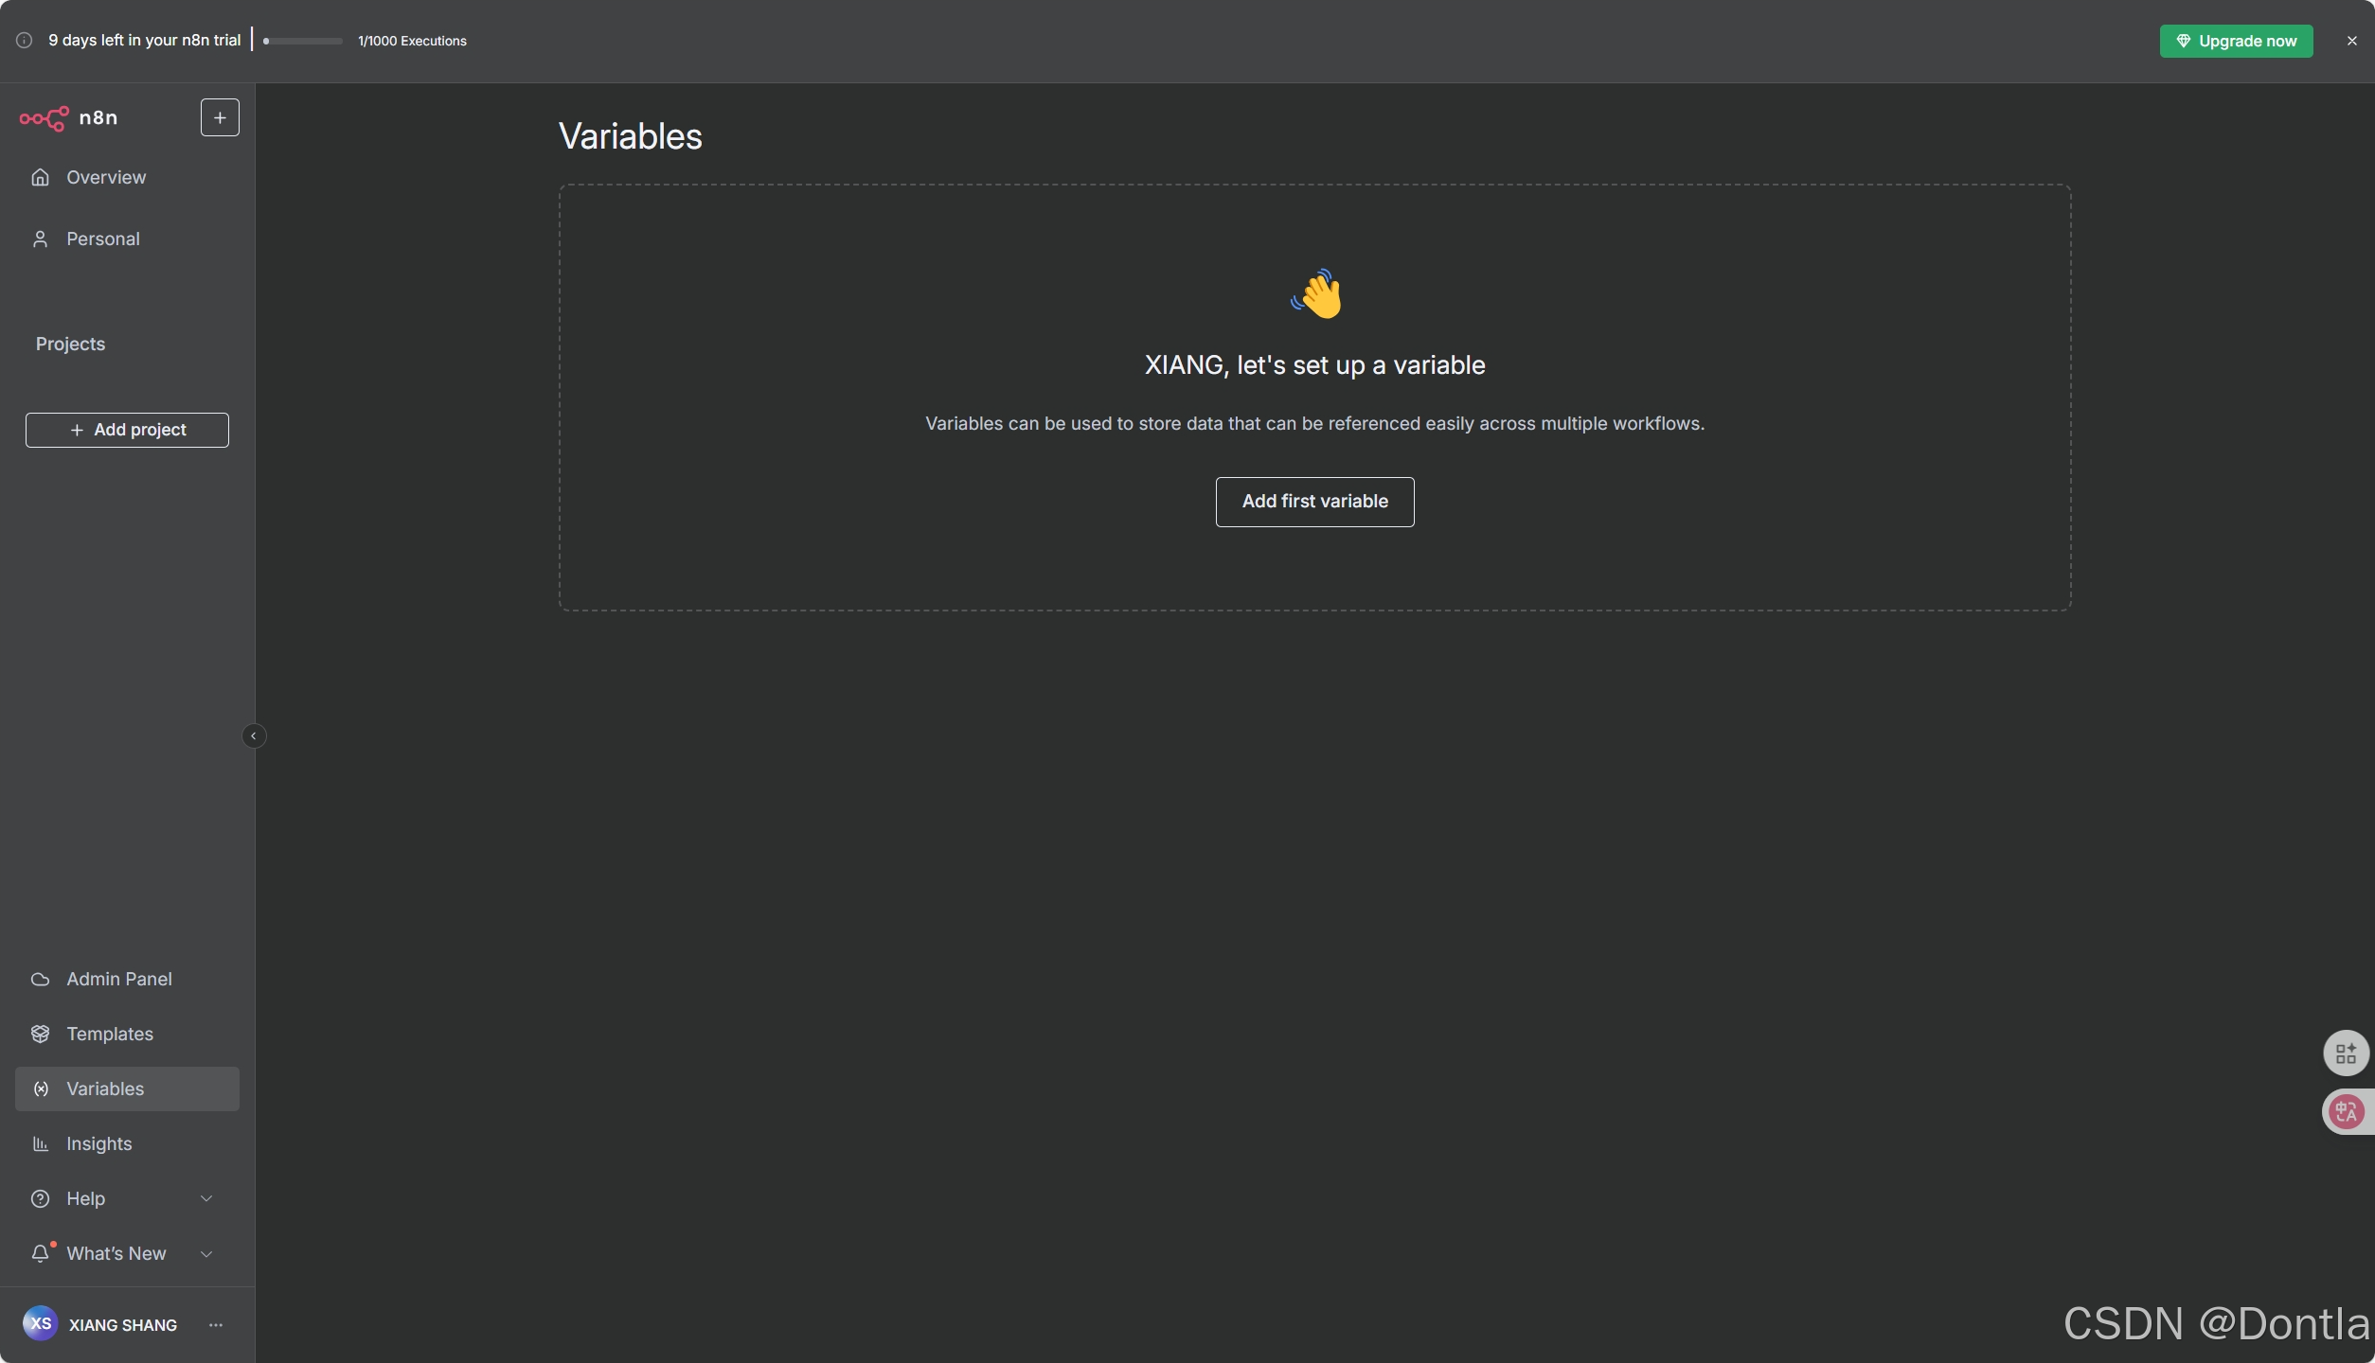The image size is (2375, 1363).
Task: Click the 1/1000 Executions text
Action: click(412, 41)
